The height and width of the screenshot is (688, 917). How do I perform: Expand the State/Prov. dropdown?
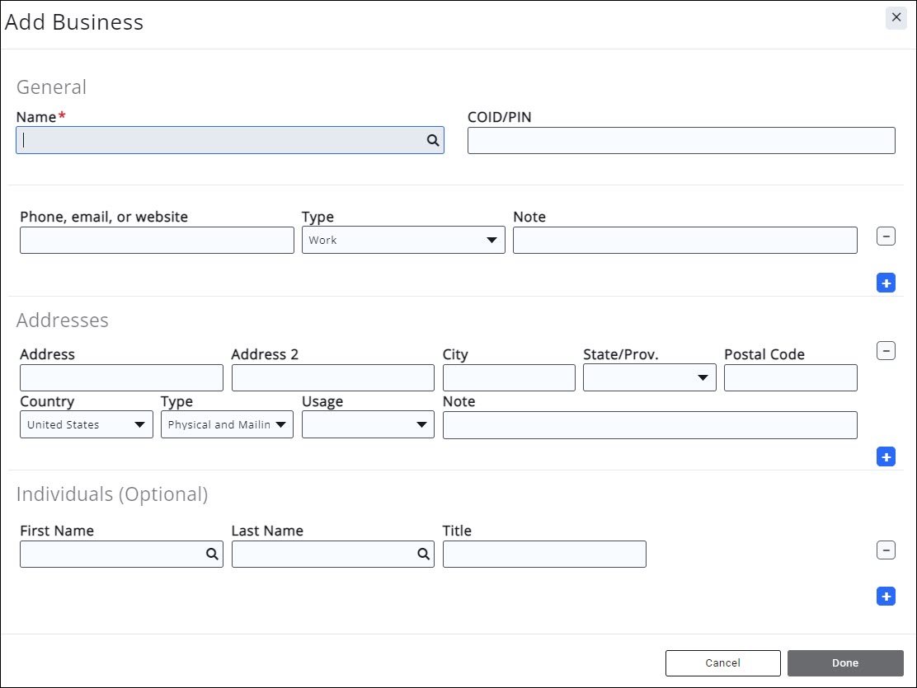coord(649,378)
